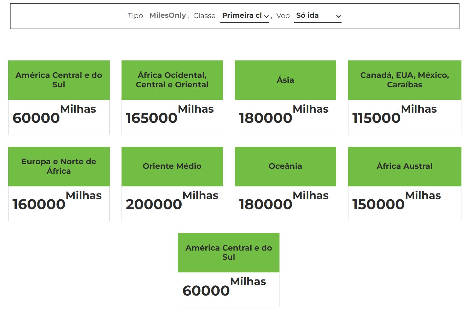This screenshot has width=468, height=311.
Task: Choose the Canadá, EUA, México, Caraíbas card
Action: click(405, 80)
